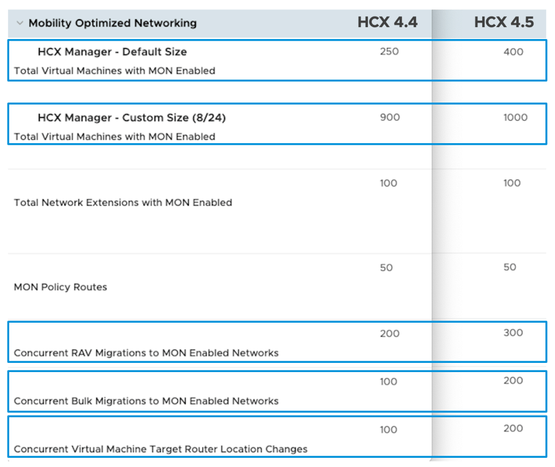
Task: Click Concurrent Virtual Machine Target Router Location Changes
Action: pyautogui.click(x=161, y=449)
